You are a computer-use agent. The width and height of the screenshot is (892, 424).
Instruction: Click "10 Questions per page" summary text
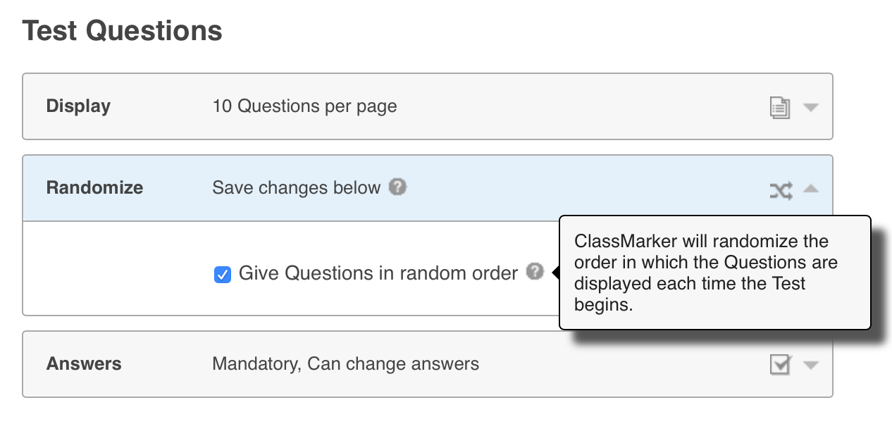pos(304,106)
